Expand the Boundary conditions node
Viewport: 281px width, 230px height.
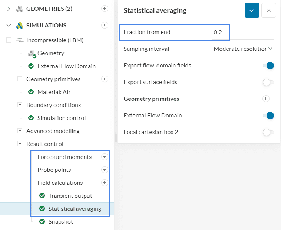point(20,105)
